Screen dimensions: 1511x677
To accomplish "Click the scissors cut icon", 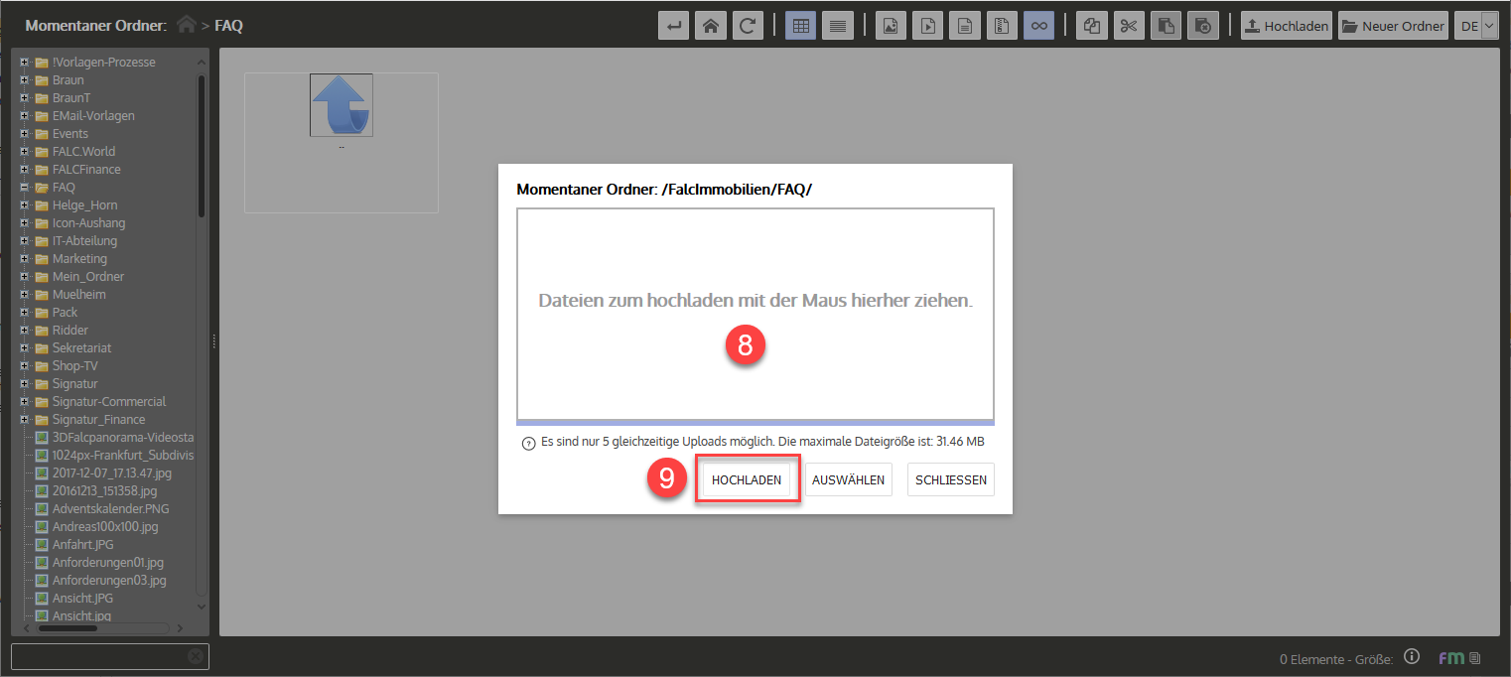I will click(1128, 26).
